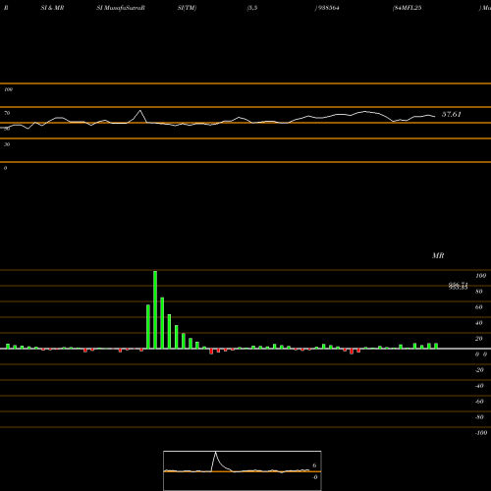Viewport: 491px width, 491px height.
Task: Click MR axis label 60
Action: pos(479,307)
